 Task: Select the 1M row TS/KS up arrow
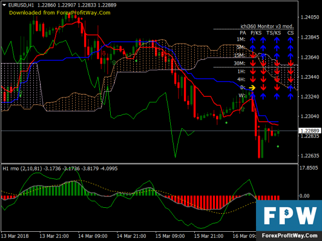point(277,40)
